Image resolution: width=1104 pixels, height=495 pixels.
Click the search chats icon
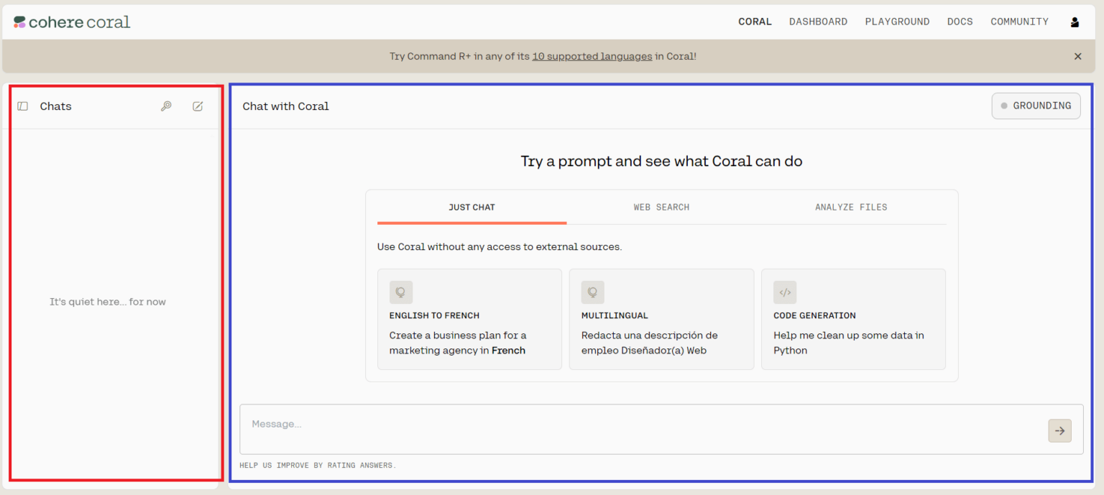[x=166, y=106]
